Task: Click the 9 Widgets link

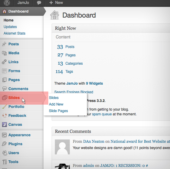Action: coord(94,83)
